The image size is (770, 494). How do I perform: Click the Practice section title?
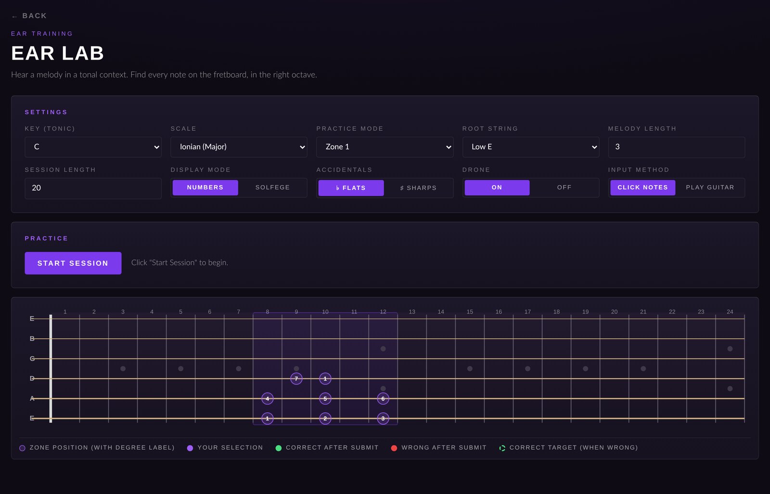[47, 238]
